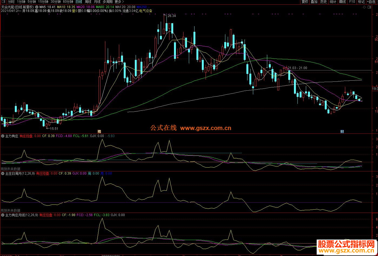Open the 更多 periods dropdown
Screen dimensions: 378x256
[x=119, y=2]
